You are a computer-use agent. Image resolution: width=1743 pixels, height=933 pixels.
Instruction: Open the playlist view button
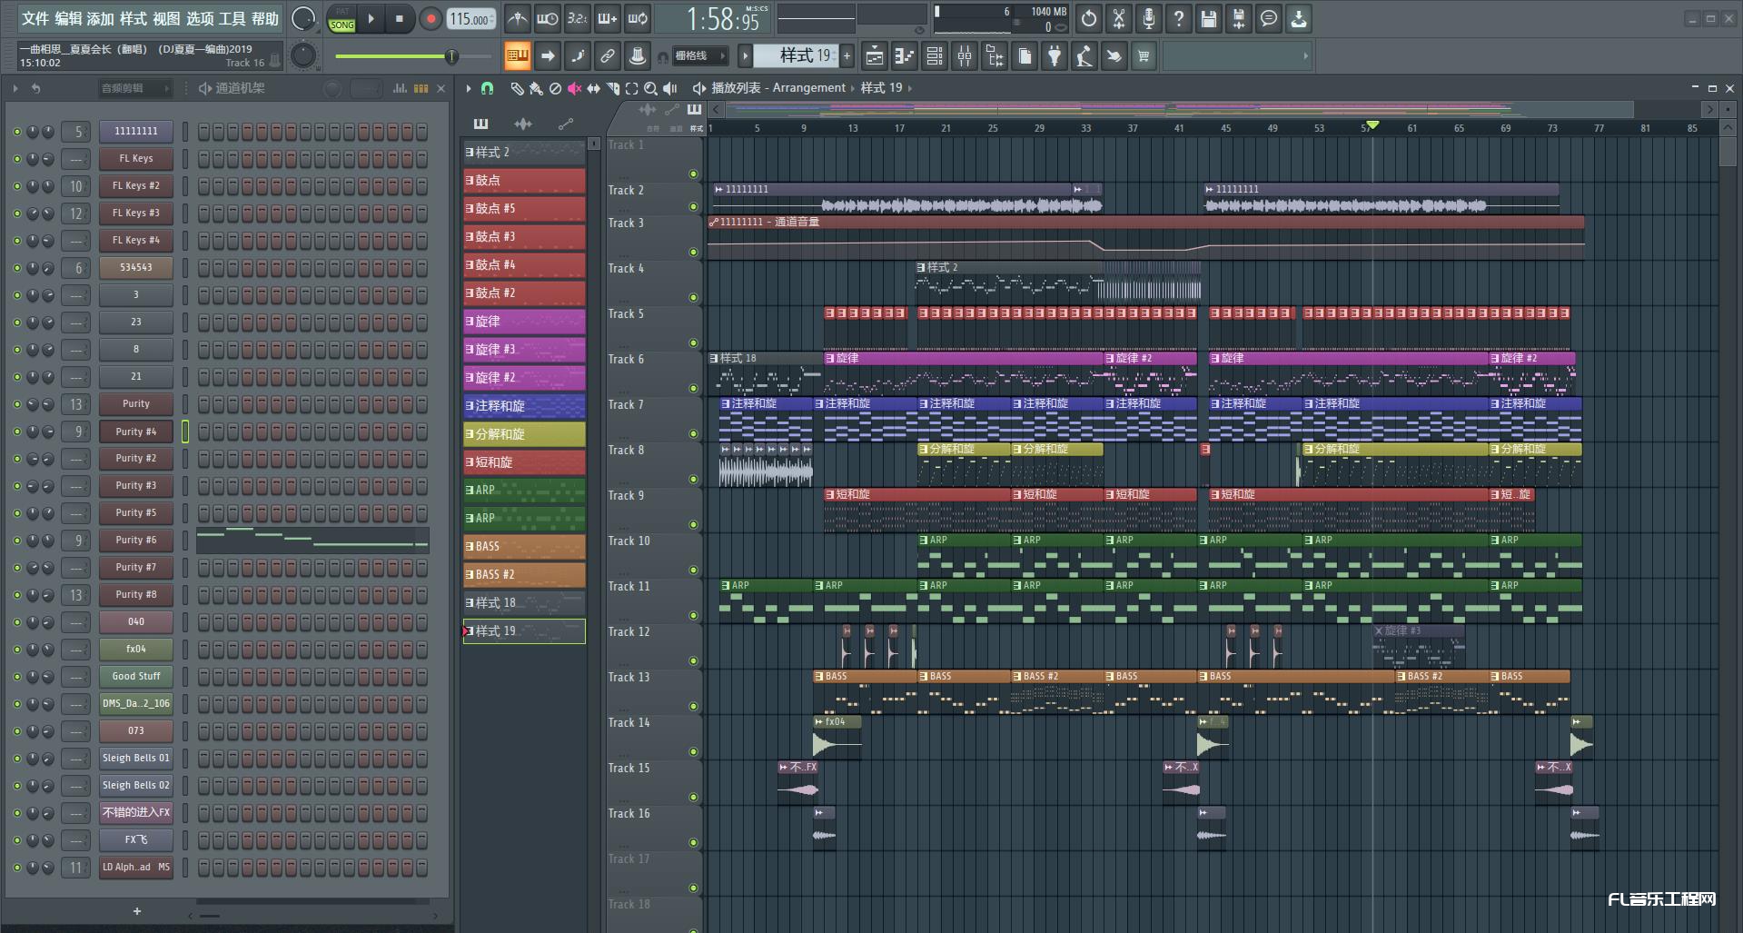click(x=874, y=56)
